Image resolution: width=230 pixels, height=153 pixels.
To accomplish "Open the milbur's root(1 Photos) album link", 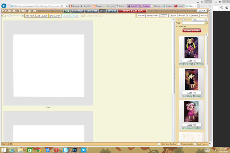I will (191, 64).
